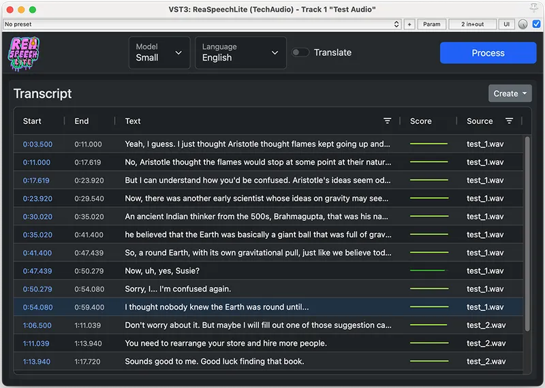545x388 pixels.
Task: Select the 'Now, uh, yes, Susie?' text
Action: click(162, 271)
